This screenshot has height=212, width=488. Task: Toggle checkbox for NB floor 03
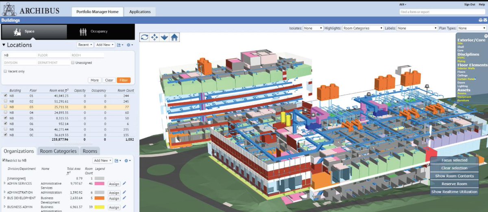(5, 107)
